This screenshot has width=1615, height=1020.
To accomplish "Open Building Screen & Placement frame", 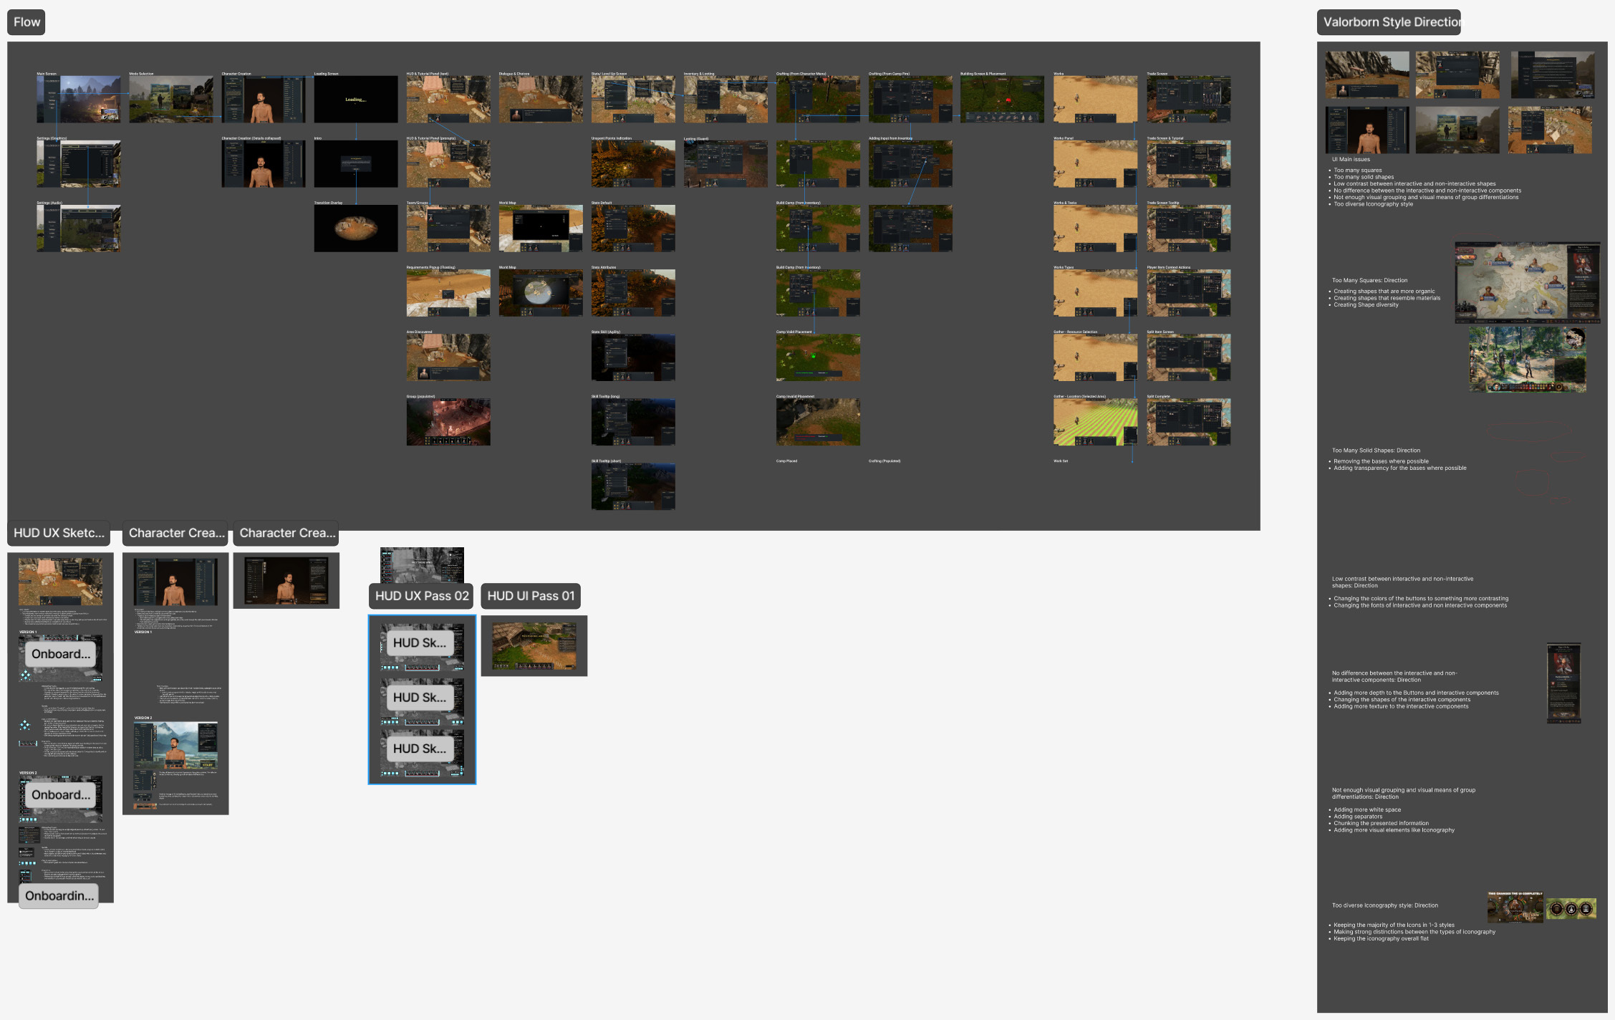I will 1002,100.
